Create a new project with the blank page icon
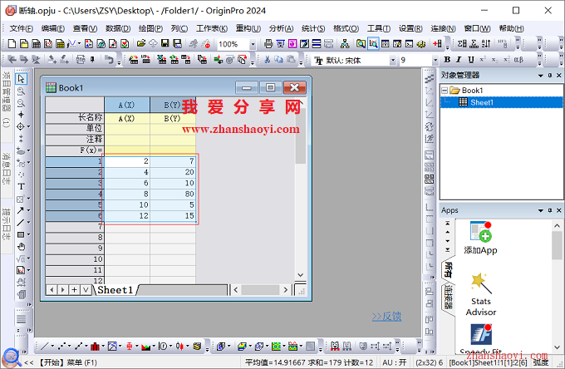Image resolution: width=565 pixels, height=369 pixels. 12,44
